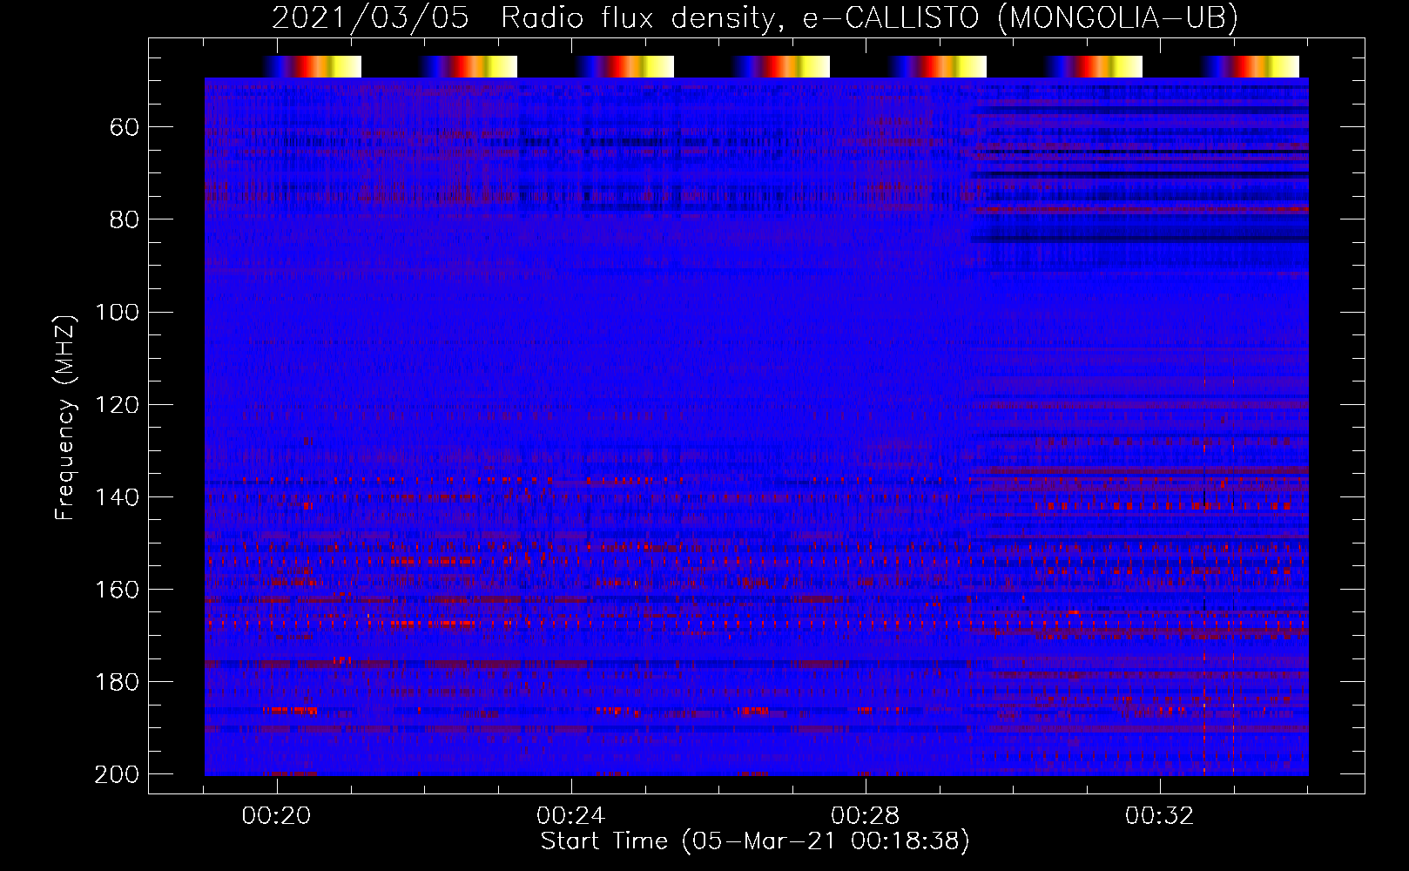
Task: Click the 00:32 time tick label
Action: click(x=1160, y=816)
